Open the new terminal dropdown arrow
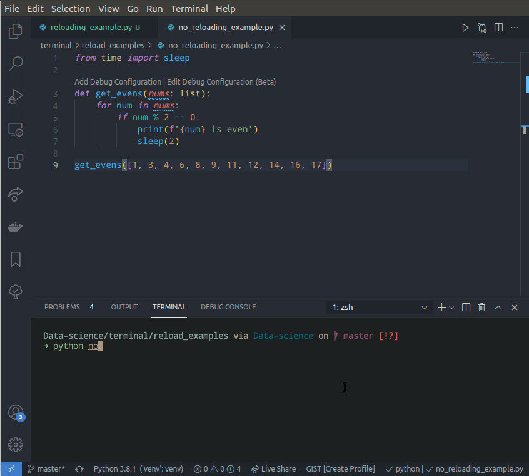 click(452, 307)
